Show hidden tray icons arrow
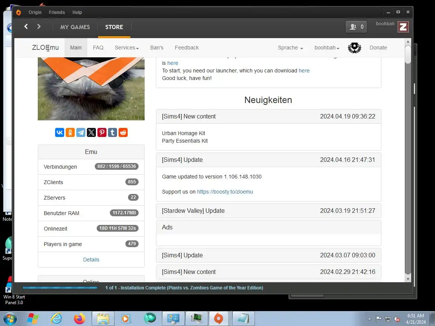This screenshot has width=435, height=326. 370,319
